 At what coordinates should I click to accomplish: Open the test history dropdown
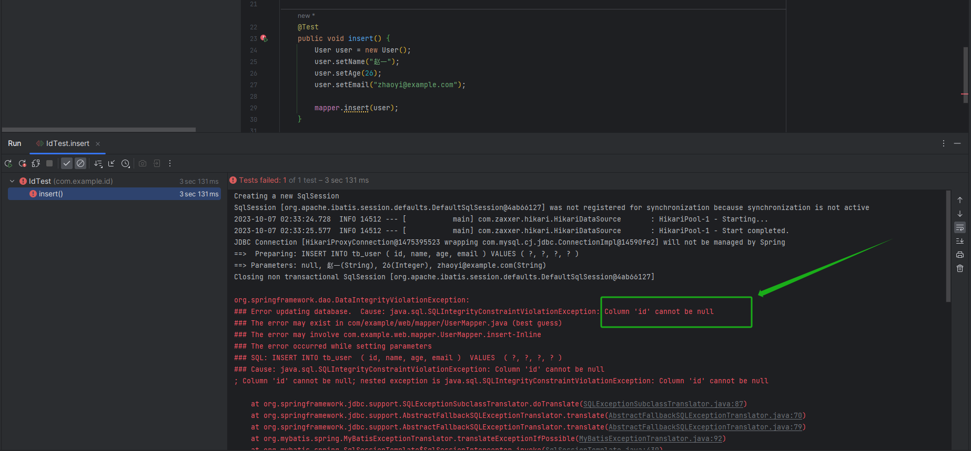126,164
